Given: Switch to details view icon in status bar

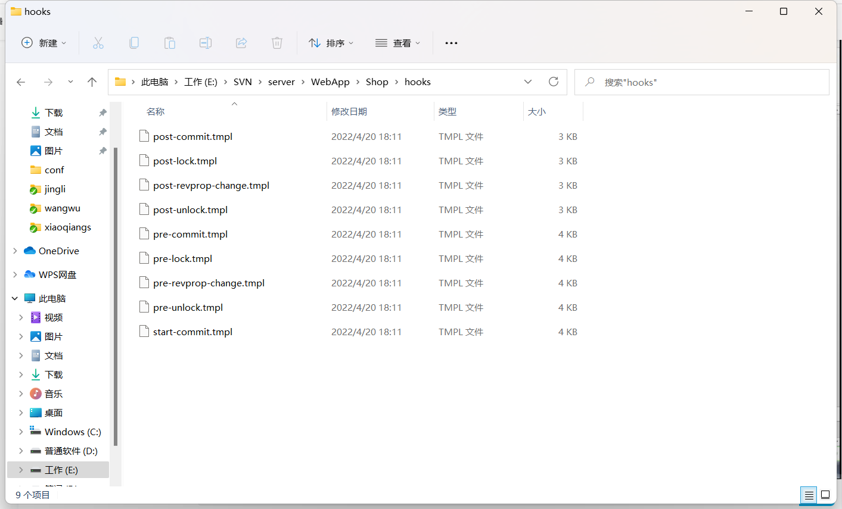Looking at the screenshot, I should click(809, 495).
